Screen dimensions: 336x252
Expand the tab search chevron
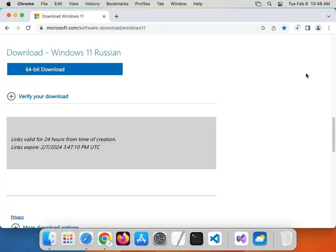(x=329, y=16)
